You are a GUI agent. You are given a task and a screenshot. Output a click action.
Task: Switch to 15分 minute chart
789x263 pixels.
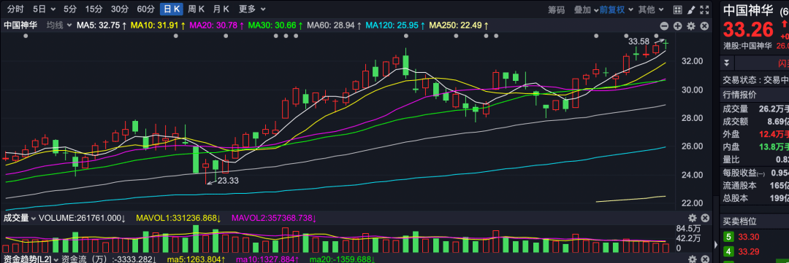[x=94, y=9]
